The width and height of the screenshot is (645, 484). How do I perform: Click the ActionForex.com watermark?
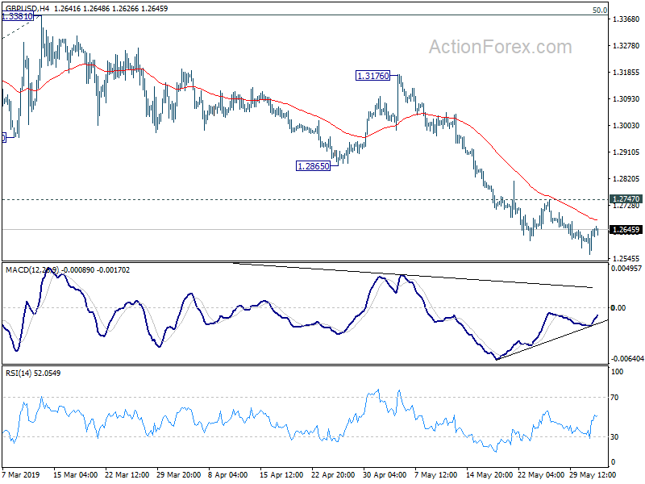[x=500, y=47]
